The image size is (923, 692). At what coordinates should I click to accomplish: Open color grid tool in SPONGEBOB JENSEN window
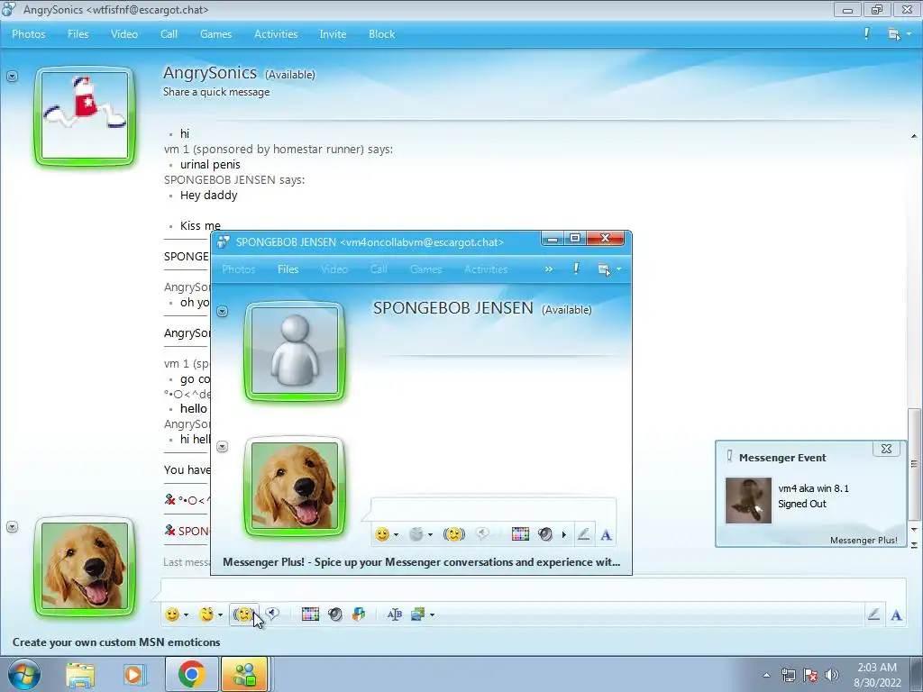(x=520, y=534)
